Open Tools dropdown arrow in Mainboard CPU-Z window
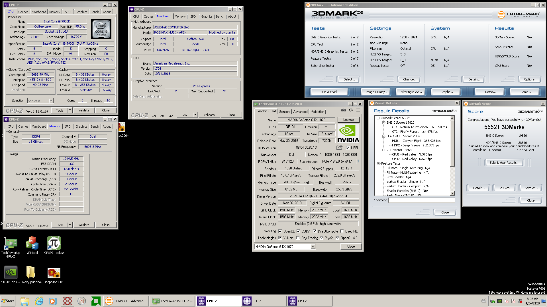The height and width of the screenshot is (307, 547). point(195,115)
